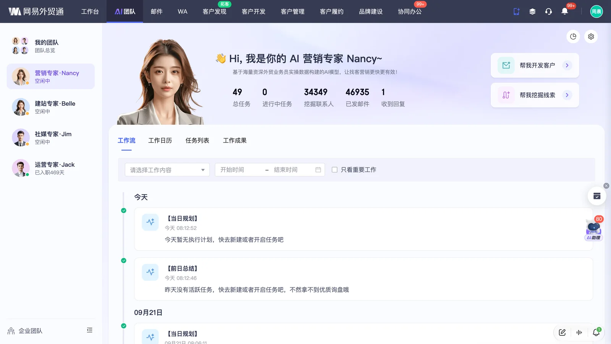Viewport: 611px width, 344px height.
Task: Open the settings gear icon
Action: coord(591,37)
